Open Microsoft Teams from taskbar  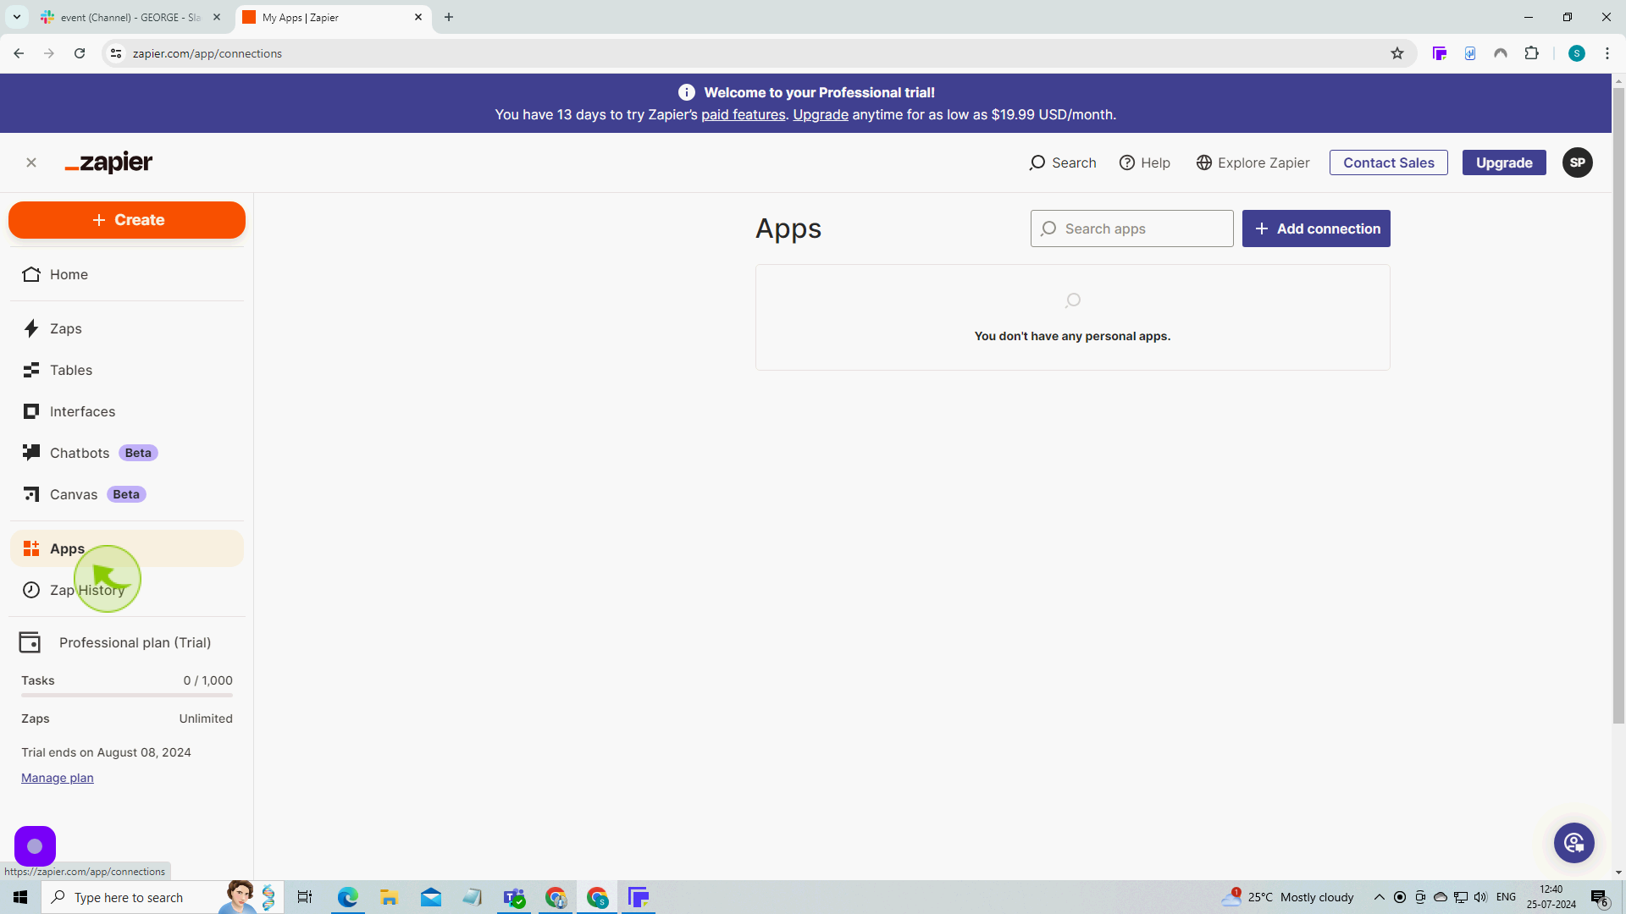[x=514, y=897]
